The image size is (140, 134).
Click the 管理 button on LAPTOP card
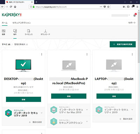pyautogui.click(x=114, y=96)
